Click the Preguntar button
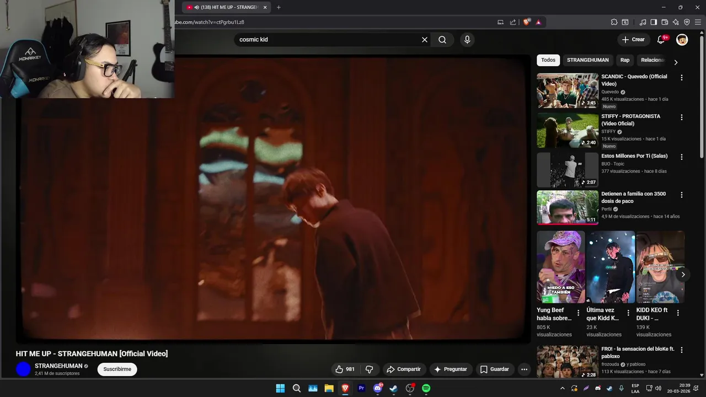 pyautogui.click(x=451, y=369)
